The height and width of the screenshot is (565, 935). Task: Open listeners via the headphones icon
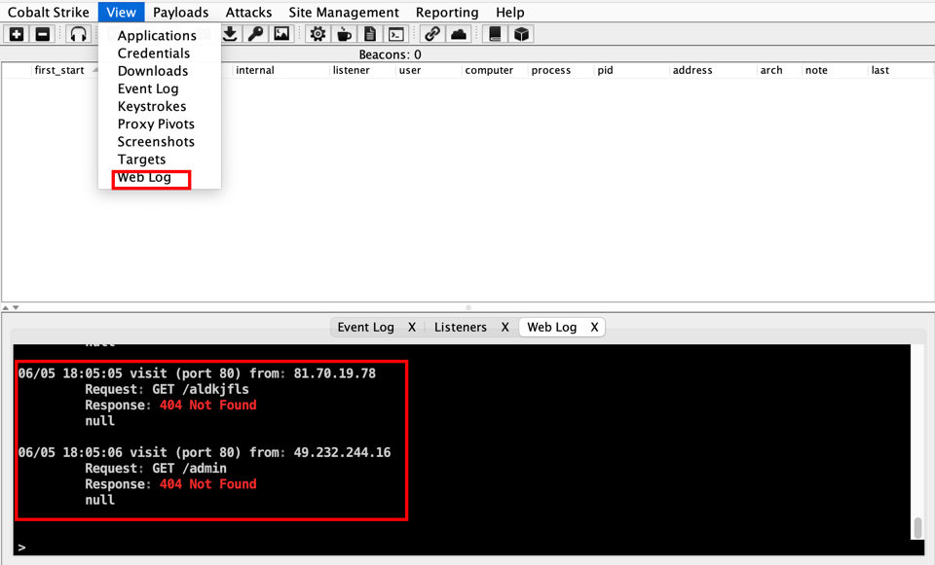[x=78, y=34]
